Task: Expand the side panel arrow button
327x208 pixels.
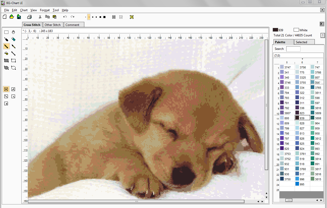Action: (322, 24)
